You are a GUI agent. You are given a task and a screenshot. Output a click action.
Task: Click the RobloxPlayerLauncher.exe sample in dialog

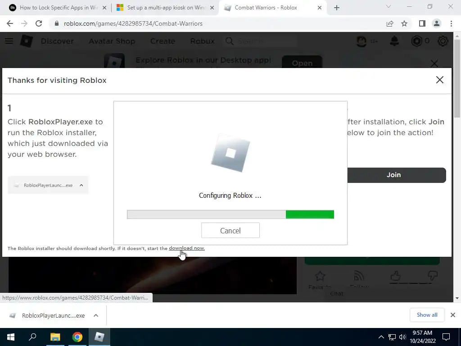coord(48,185)
